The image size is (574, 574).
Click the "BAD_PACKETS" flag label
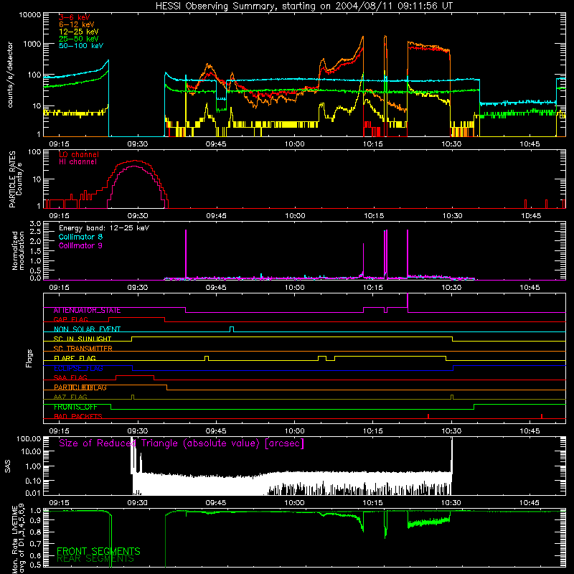point(78,417)
